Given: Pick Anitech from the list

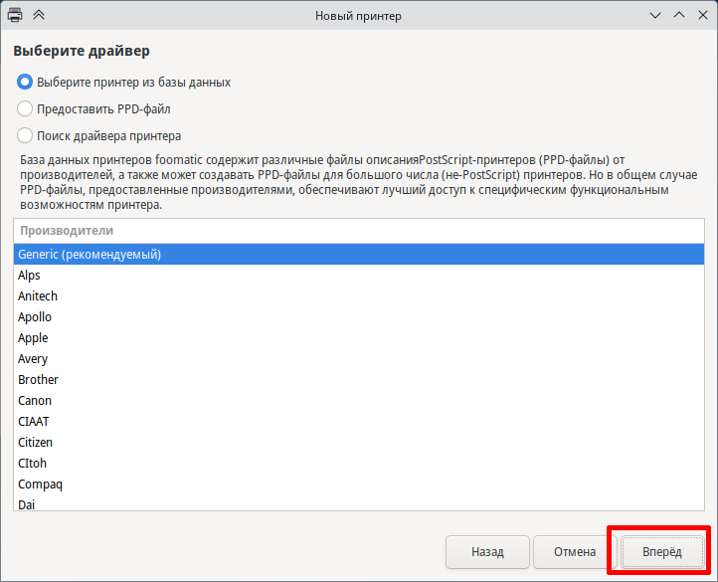Looking at the screenshot, I should (x=359, y=296).
